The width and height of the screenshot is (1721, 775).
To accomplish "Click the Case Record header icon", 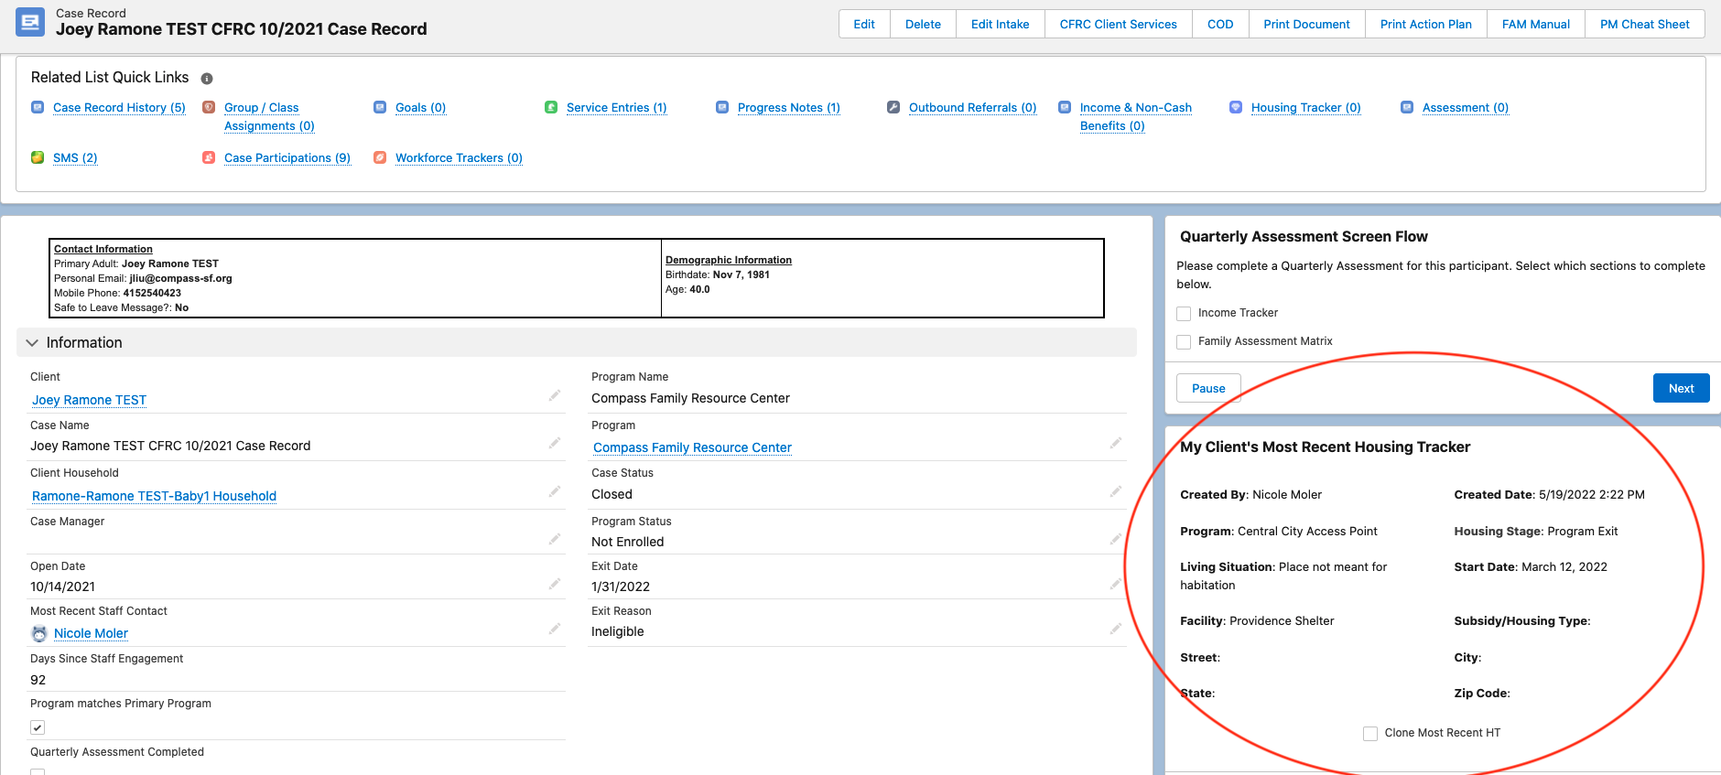I will point(30,22).
